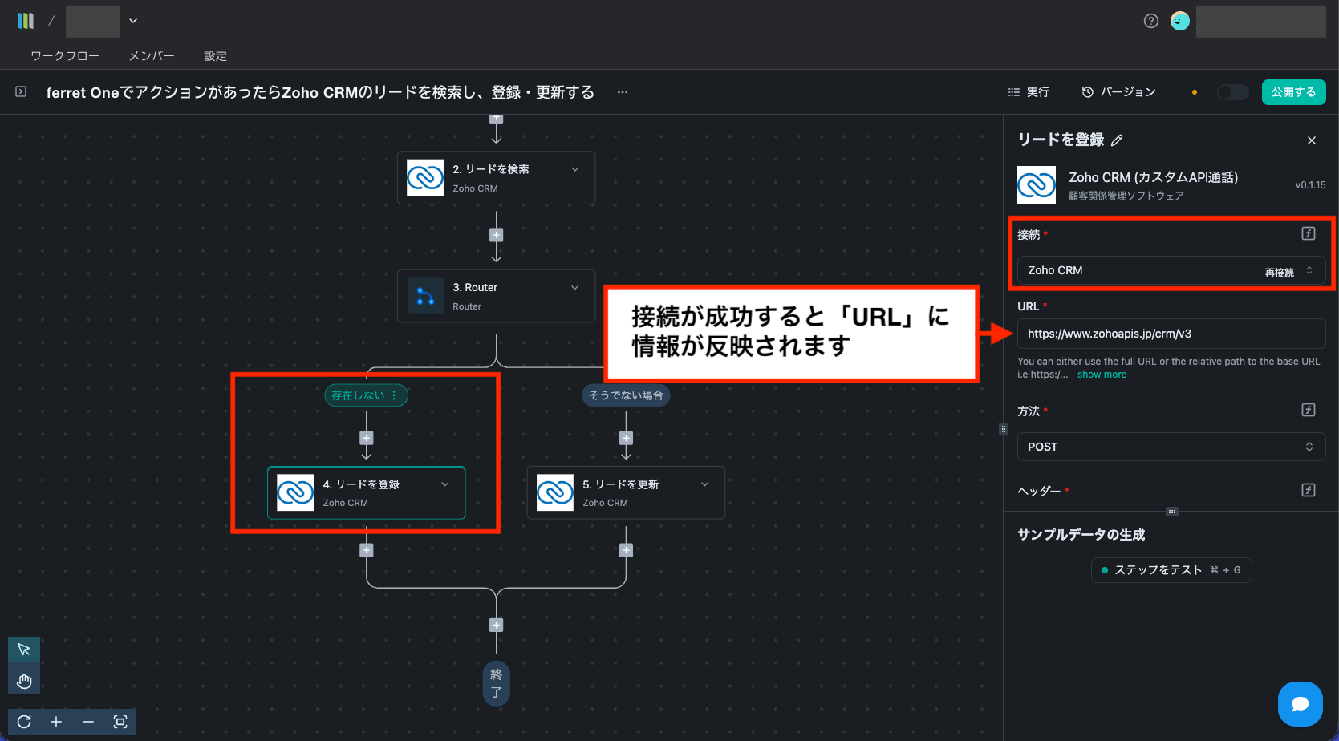The image size is (1339, 741).
Task: Click the ステップをテスト button
Action: [1171, 570]
